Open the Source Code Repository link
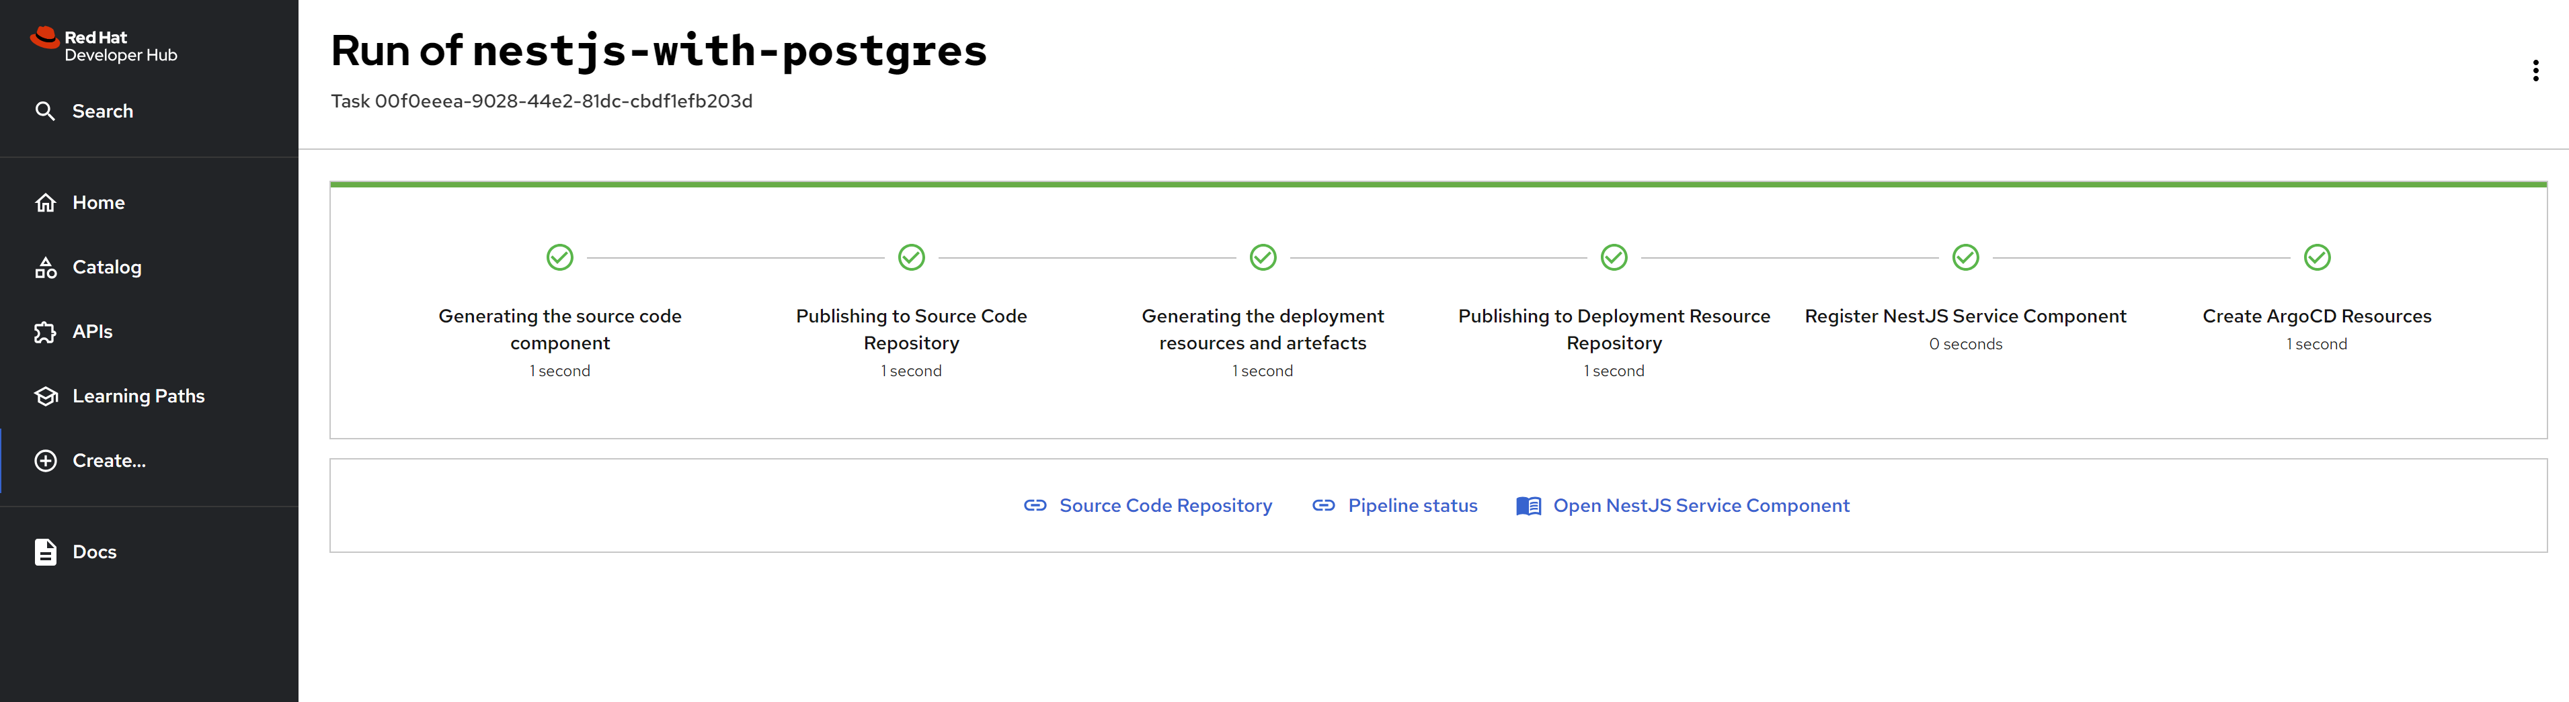This screenshot has height=702, width=2569. tap(1165, 506)
